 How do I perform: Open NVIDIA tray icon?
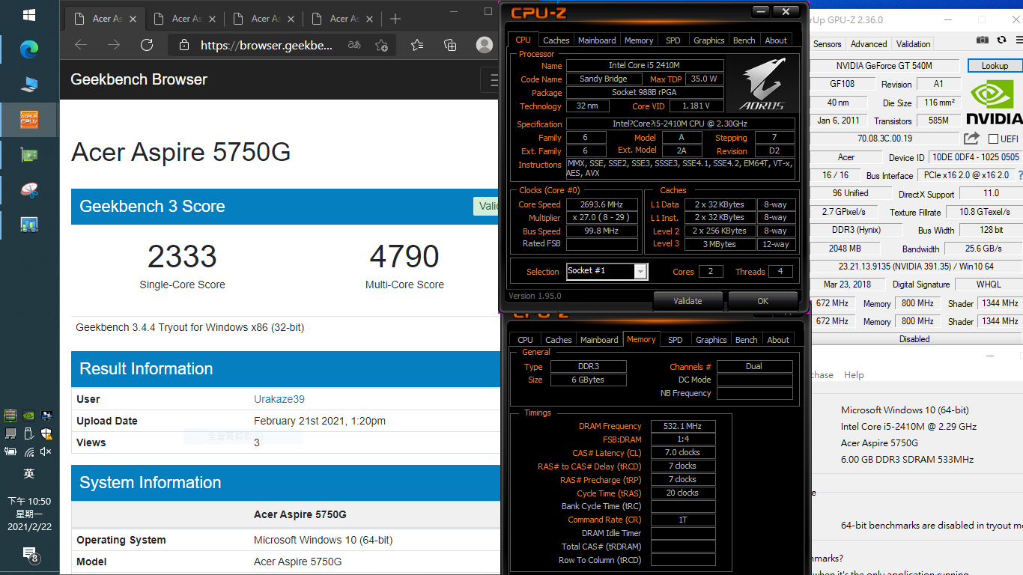[x=28, y=415]
